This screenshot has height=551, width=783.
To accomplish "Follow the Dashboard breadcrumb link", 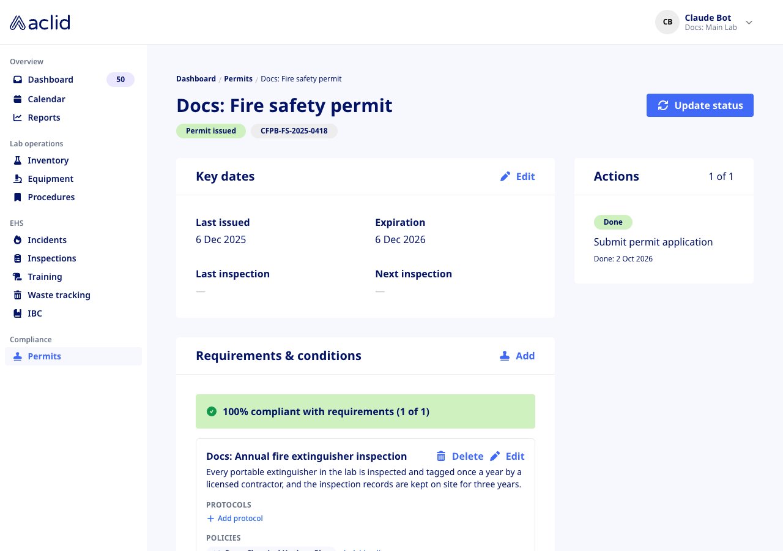I will [196, 79].
